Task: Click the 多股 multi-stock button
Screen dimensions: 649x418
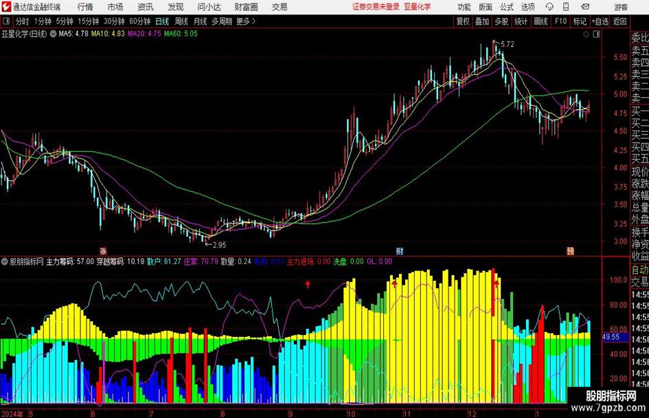Action: [501, 21]
